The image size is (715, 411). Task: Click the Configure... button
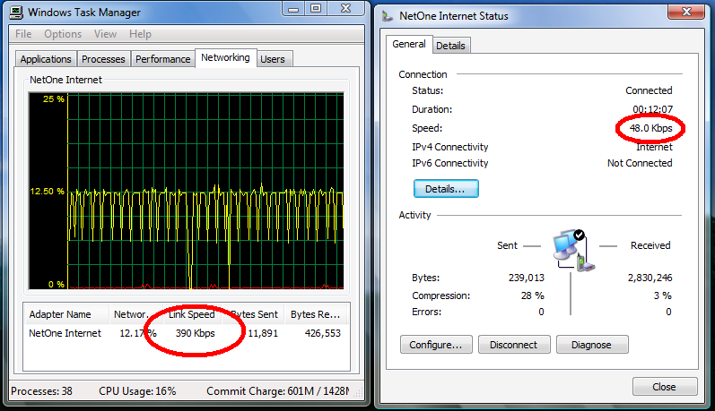point(436,345)
